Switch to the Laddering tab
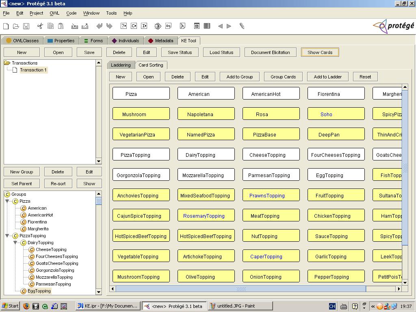 121,65
